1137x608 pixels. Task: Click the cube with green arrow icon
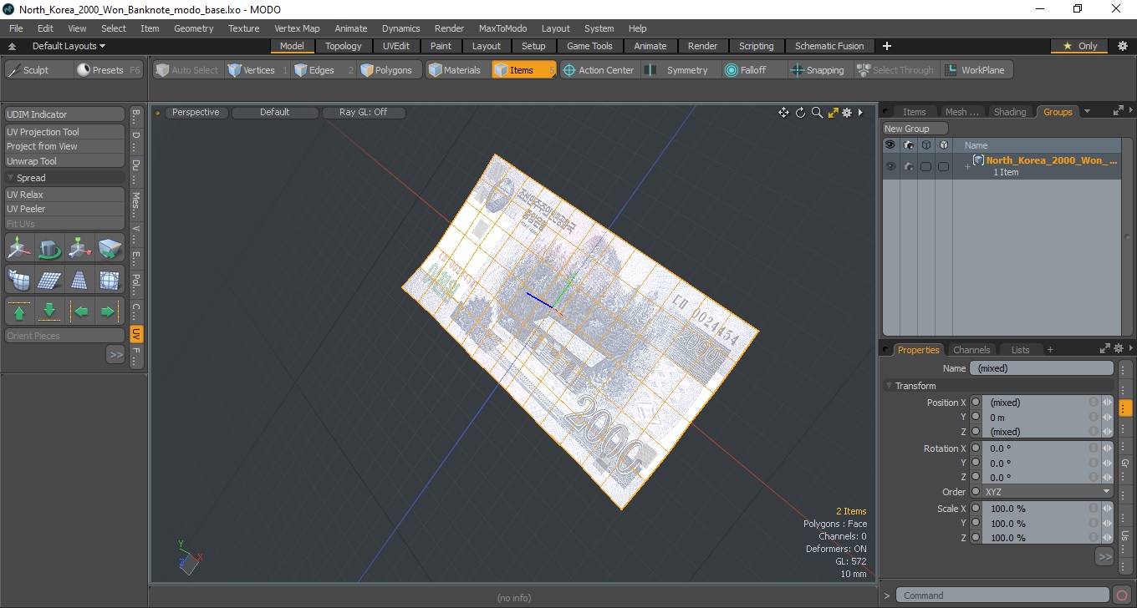[x=110, y=248]
